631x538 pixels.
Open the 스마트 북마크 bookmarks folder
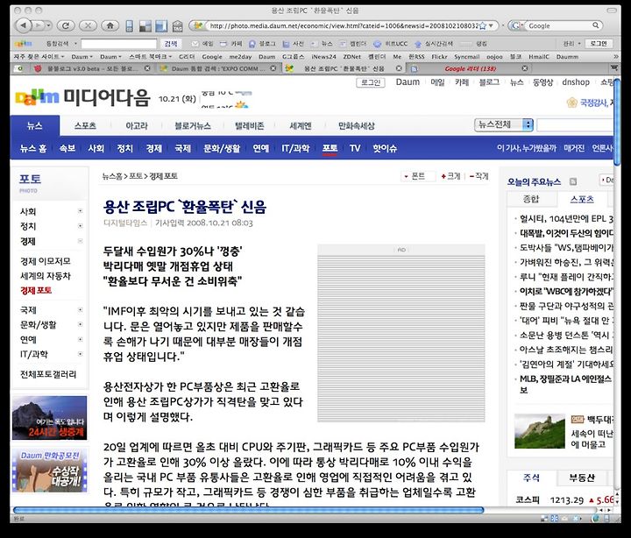pos(150,57)
